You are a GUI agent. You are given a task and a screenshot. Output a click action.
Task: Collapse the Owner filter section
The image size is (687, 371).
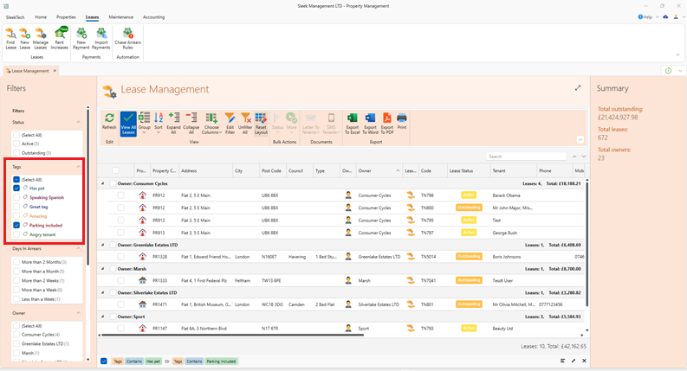pos(79,313)
